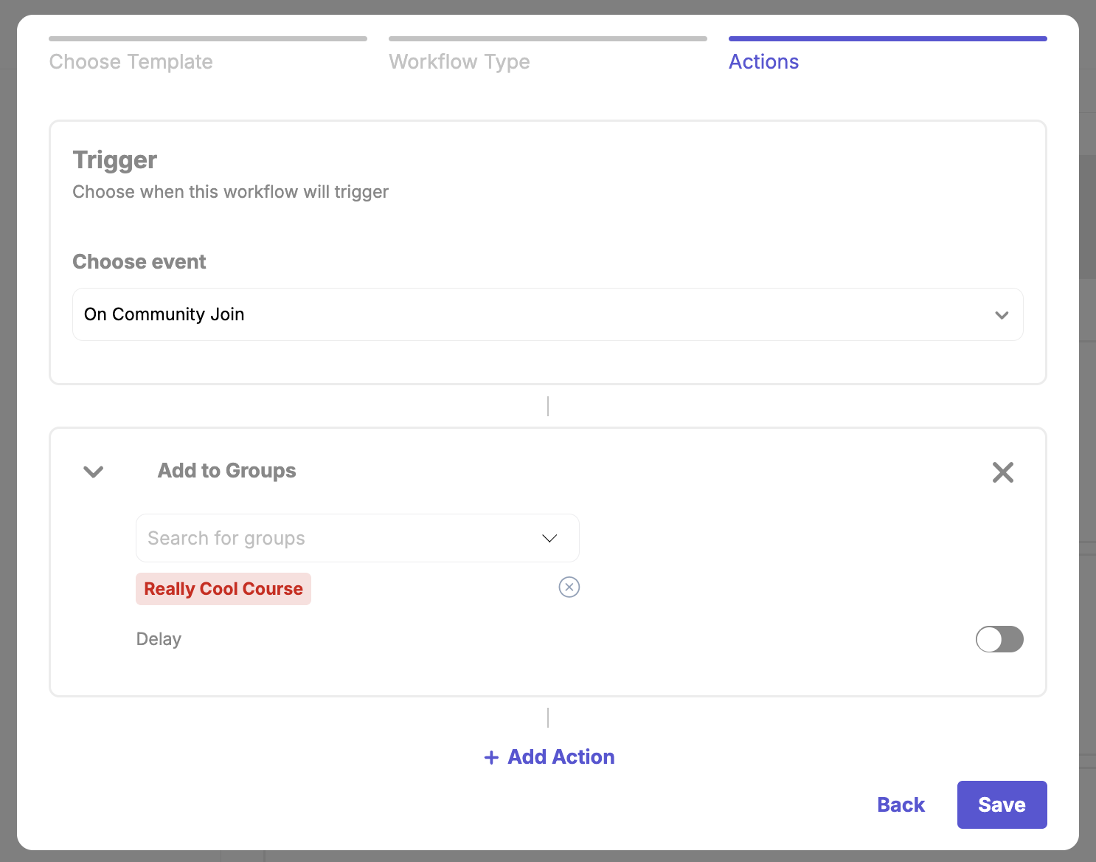Screen dimensions: 1096x862
Task: Open the Search for groups dropdown arrow
Action: [x=549, y=538]
